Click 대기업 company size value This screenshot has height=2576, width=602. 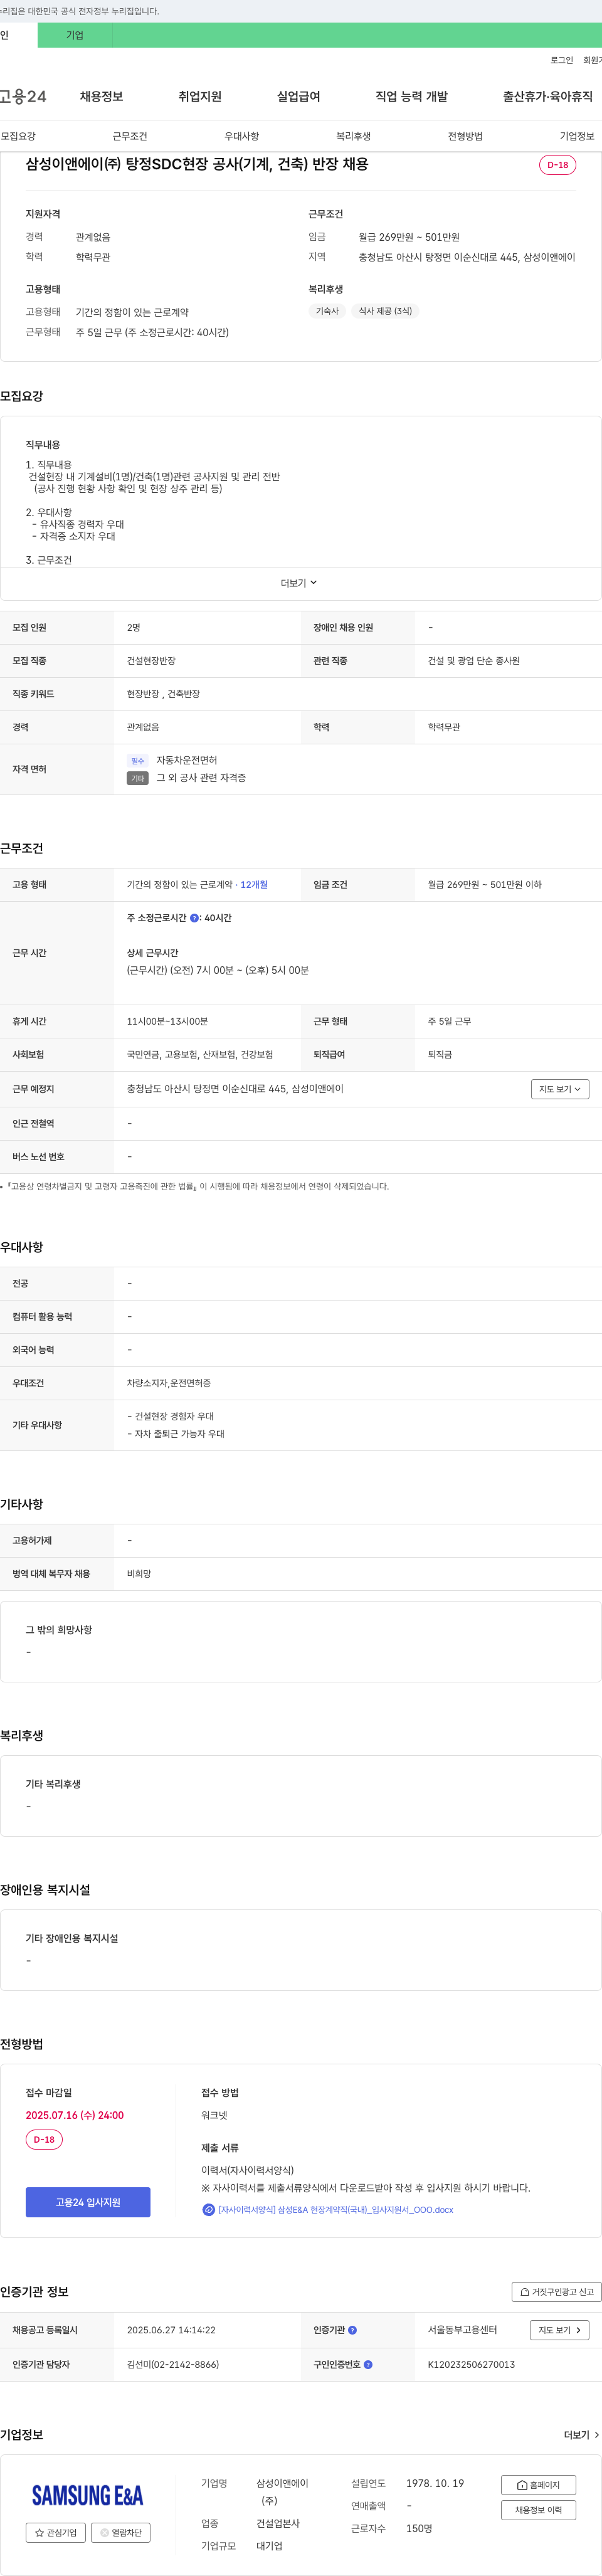click(x=269, y=2546)
